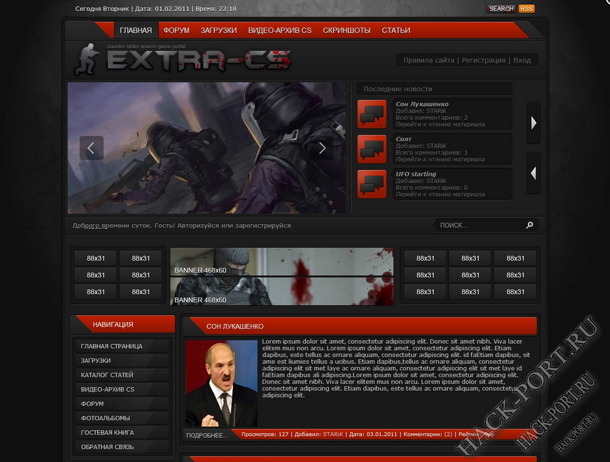Go to СТАТЬИ in the top menu
Viewport: 610px width, 462px height.
[395, 31]
